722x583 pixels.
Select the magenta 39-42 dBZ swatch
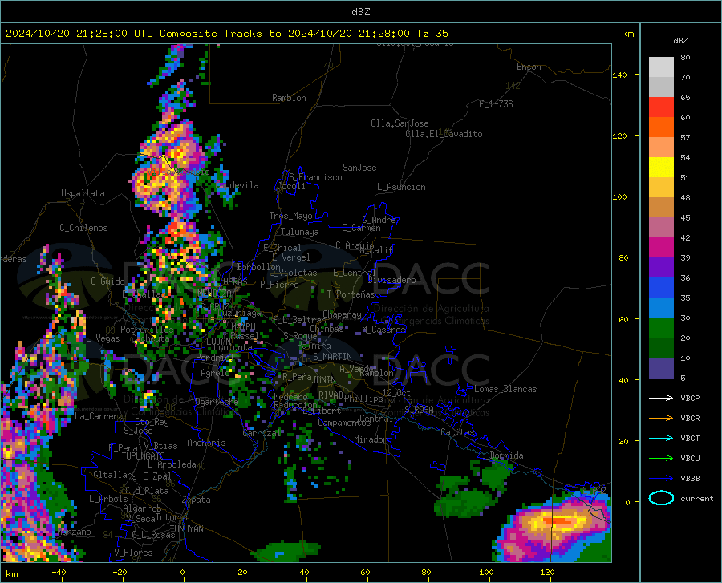pyautogui.click(x=661, y=248)
